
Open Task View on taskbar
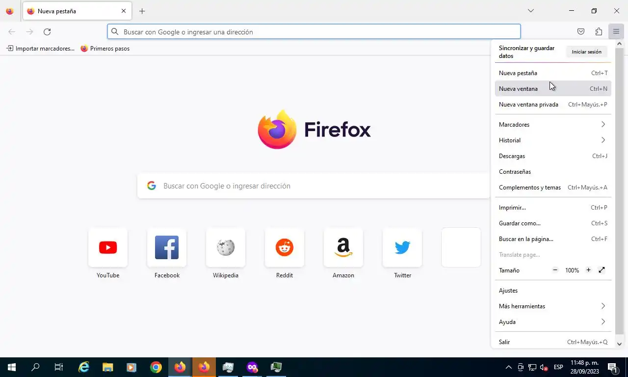[59, 367]
